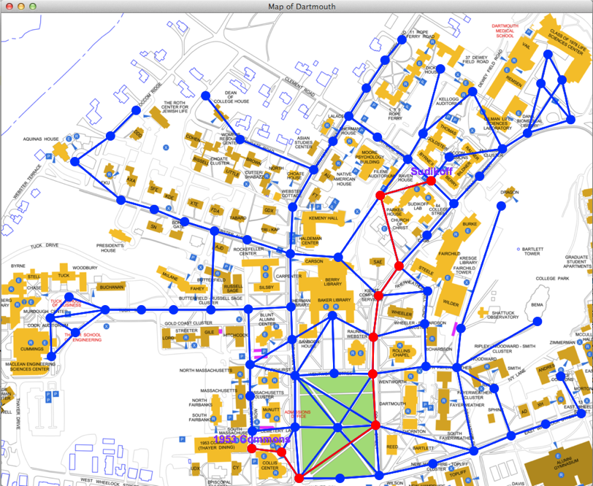The width and height of the screenshot is (593, 486).
Task: Select the Berry Library label
Action: [332, 282]
